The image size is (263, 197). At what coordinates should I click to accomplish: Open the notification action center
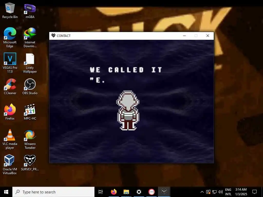point(255,192)
